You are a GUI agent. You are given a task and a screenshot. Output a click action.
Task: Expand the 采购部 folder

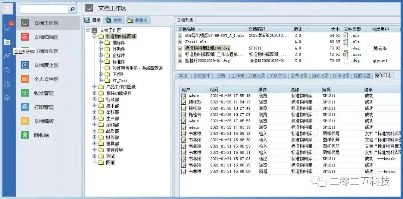click(94, 124)
